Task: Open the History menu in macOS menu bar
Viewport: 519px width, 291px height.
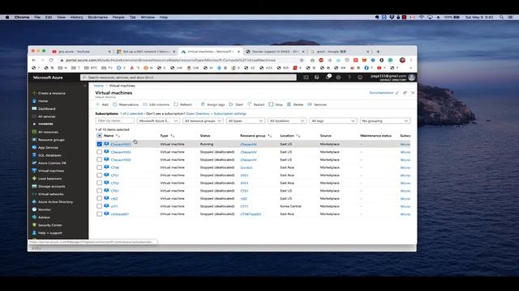Action: [76, 17]
